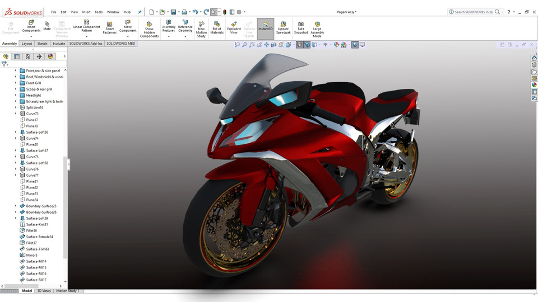Screen dimensions: 538x302
Task: Take Snapshot of the assembly
Action: [x=301, y=28]
